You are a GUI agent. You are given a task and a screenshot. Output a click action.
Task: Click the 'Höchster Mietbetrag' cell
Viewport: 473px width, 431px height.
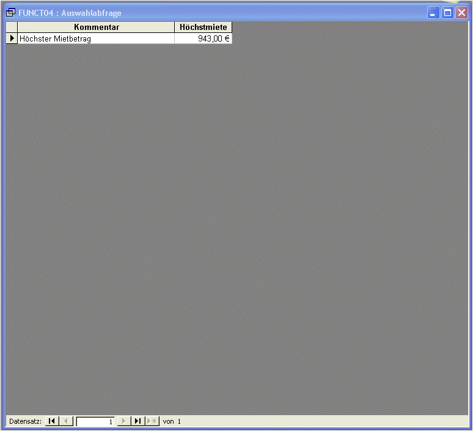96,38
